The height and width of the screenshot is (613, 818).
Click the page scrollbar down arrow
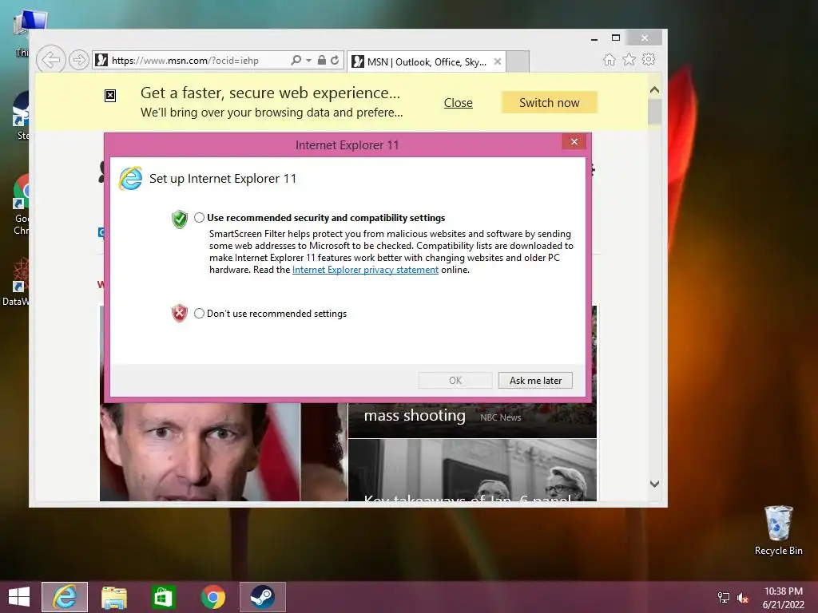pos(655,484)
